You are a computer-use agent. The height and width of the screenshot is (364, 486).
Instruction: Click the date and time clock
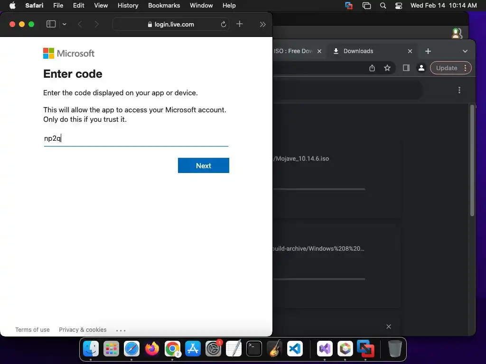(444, 6)
